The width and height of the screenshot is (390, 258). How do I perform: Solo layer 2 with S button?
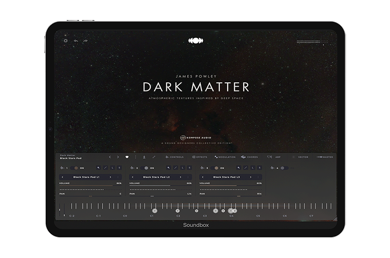pos(190,168)
